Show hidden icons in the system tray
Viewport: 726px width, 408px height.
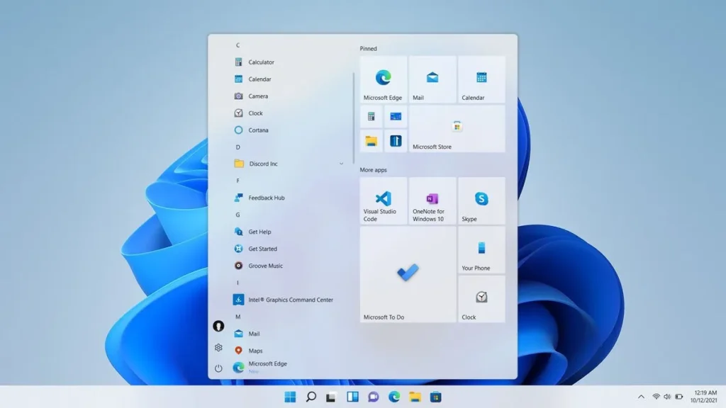(x=642, y=397)
